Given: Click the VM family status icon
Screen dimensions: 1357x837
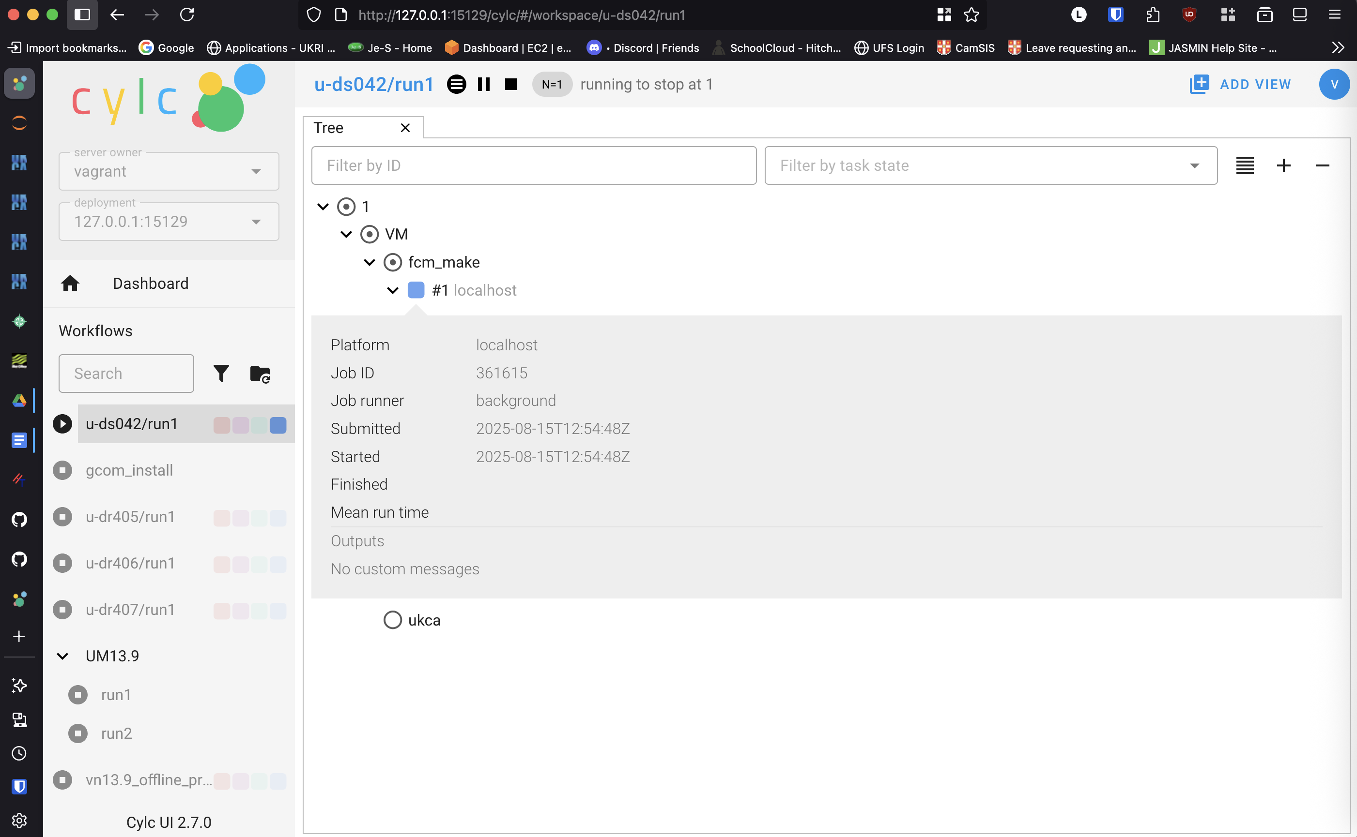Looking at the screenshot, I should pos(370,235).
